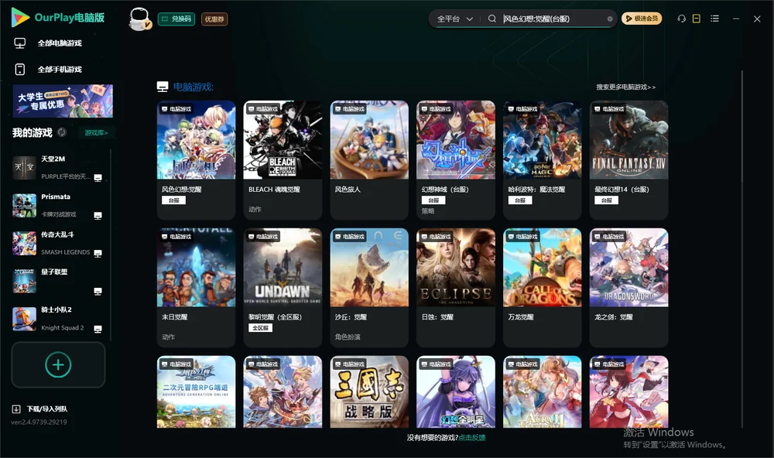Select 天堂2M in my games list

tap(58, 167)
